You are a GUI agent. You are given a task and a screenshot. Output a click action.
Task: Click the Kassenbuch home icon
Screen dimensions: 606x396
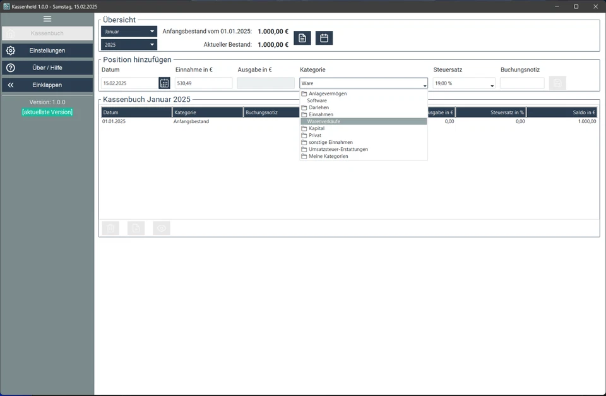(11, 33)
